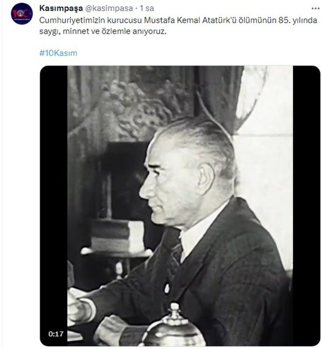This screenshot has height=349, width=322.
Task: Open the "1 sa" timestamp permalink
Action: (x=147, y=8)
